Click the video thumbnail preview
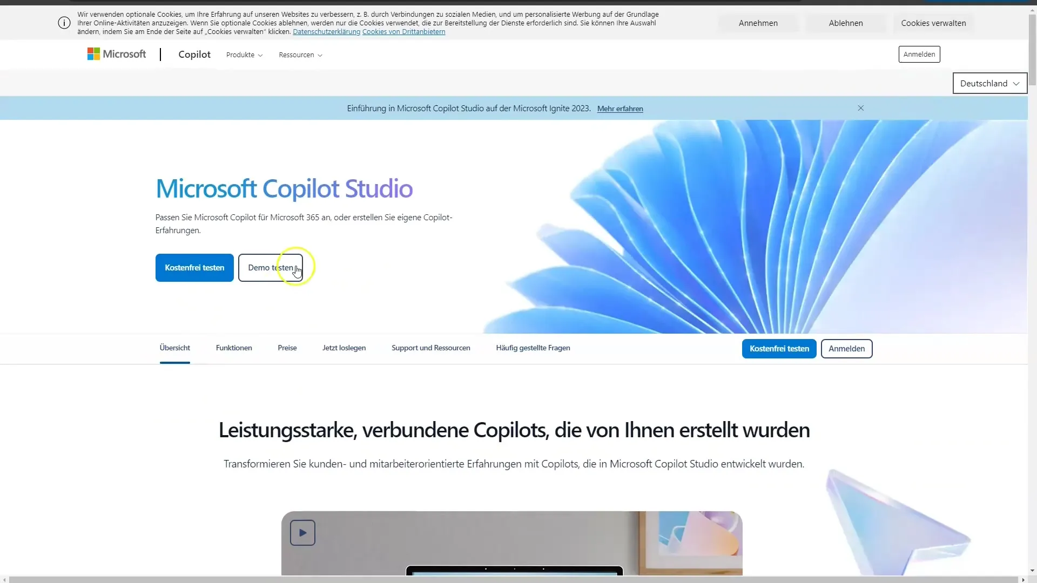The height and width of the screenshot is (583, 1037). [x=511, y=543]
